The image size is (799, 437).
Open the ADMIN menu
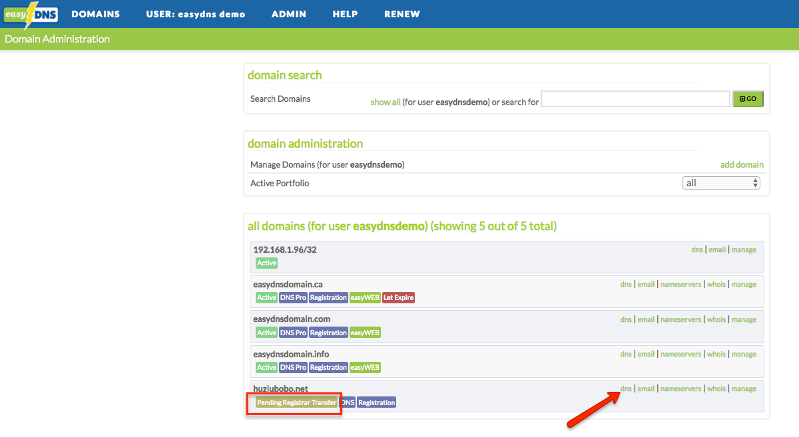289,14
